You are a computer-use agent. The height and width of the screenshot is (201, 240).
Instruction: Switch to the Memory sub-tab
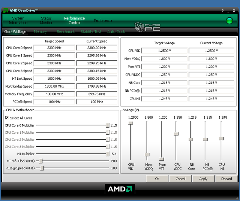(40, 31)
